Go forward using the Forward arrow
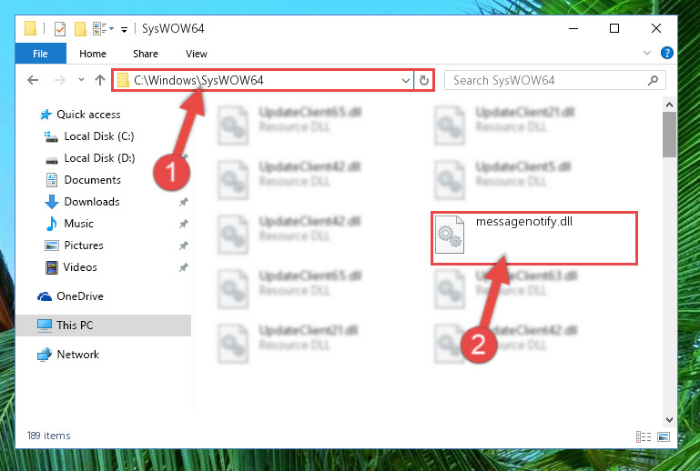This screenshot has height=471, width=700. (59, 80)
